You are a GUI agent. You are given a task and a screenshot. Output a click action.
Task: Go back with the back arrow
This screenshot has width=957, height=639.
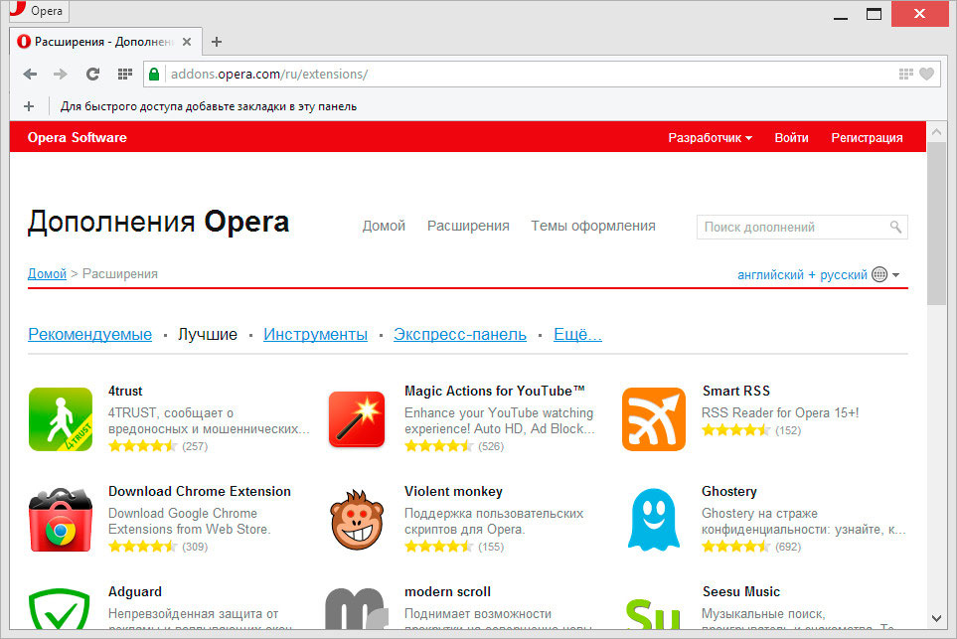(x=29, y=74)
